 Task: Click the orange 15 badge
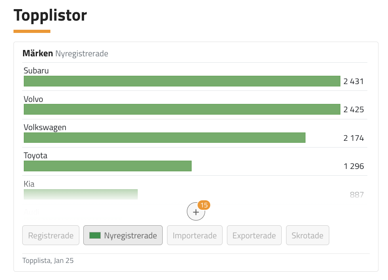coord(204,205)
